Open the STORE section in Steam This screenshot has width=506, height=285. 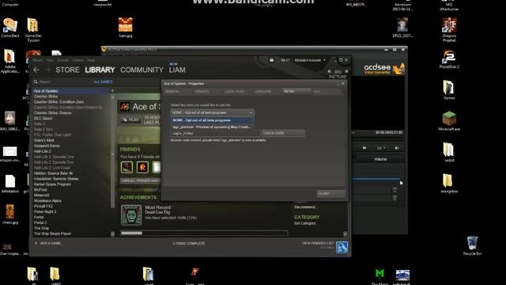pyautogui.click(x=67, y=70)
